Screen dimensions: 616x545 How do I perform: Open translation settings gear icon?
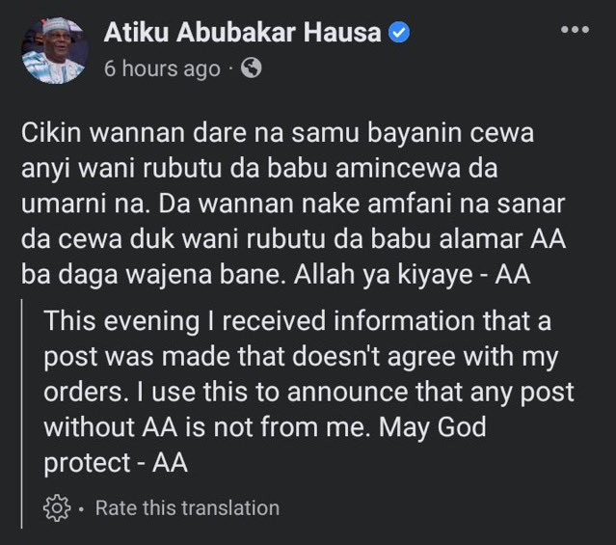(x=57, y=507)
